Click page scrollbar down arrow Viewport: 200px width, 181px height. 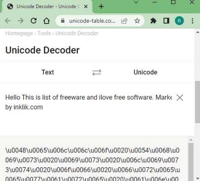197,178
